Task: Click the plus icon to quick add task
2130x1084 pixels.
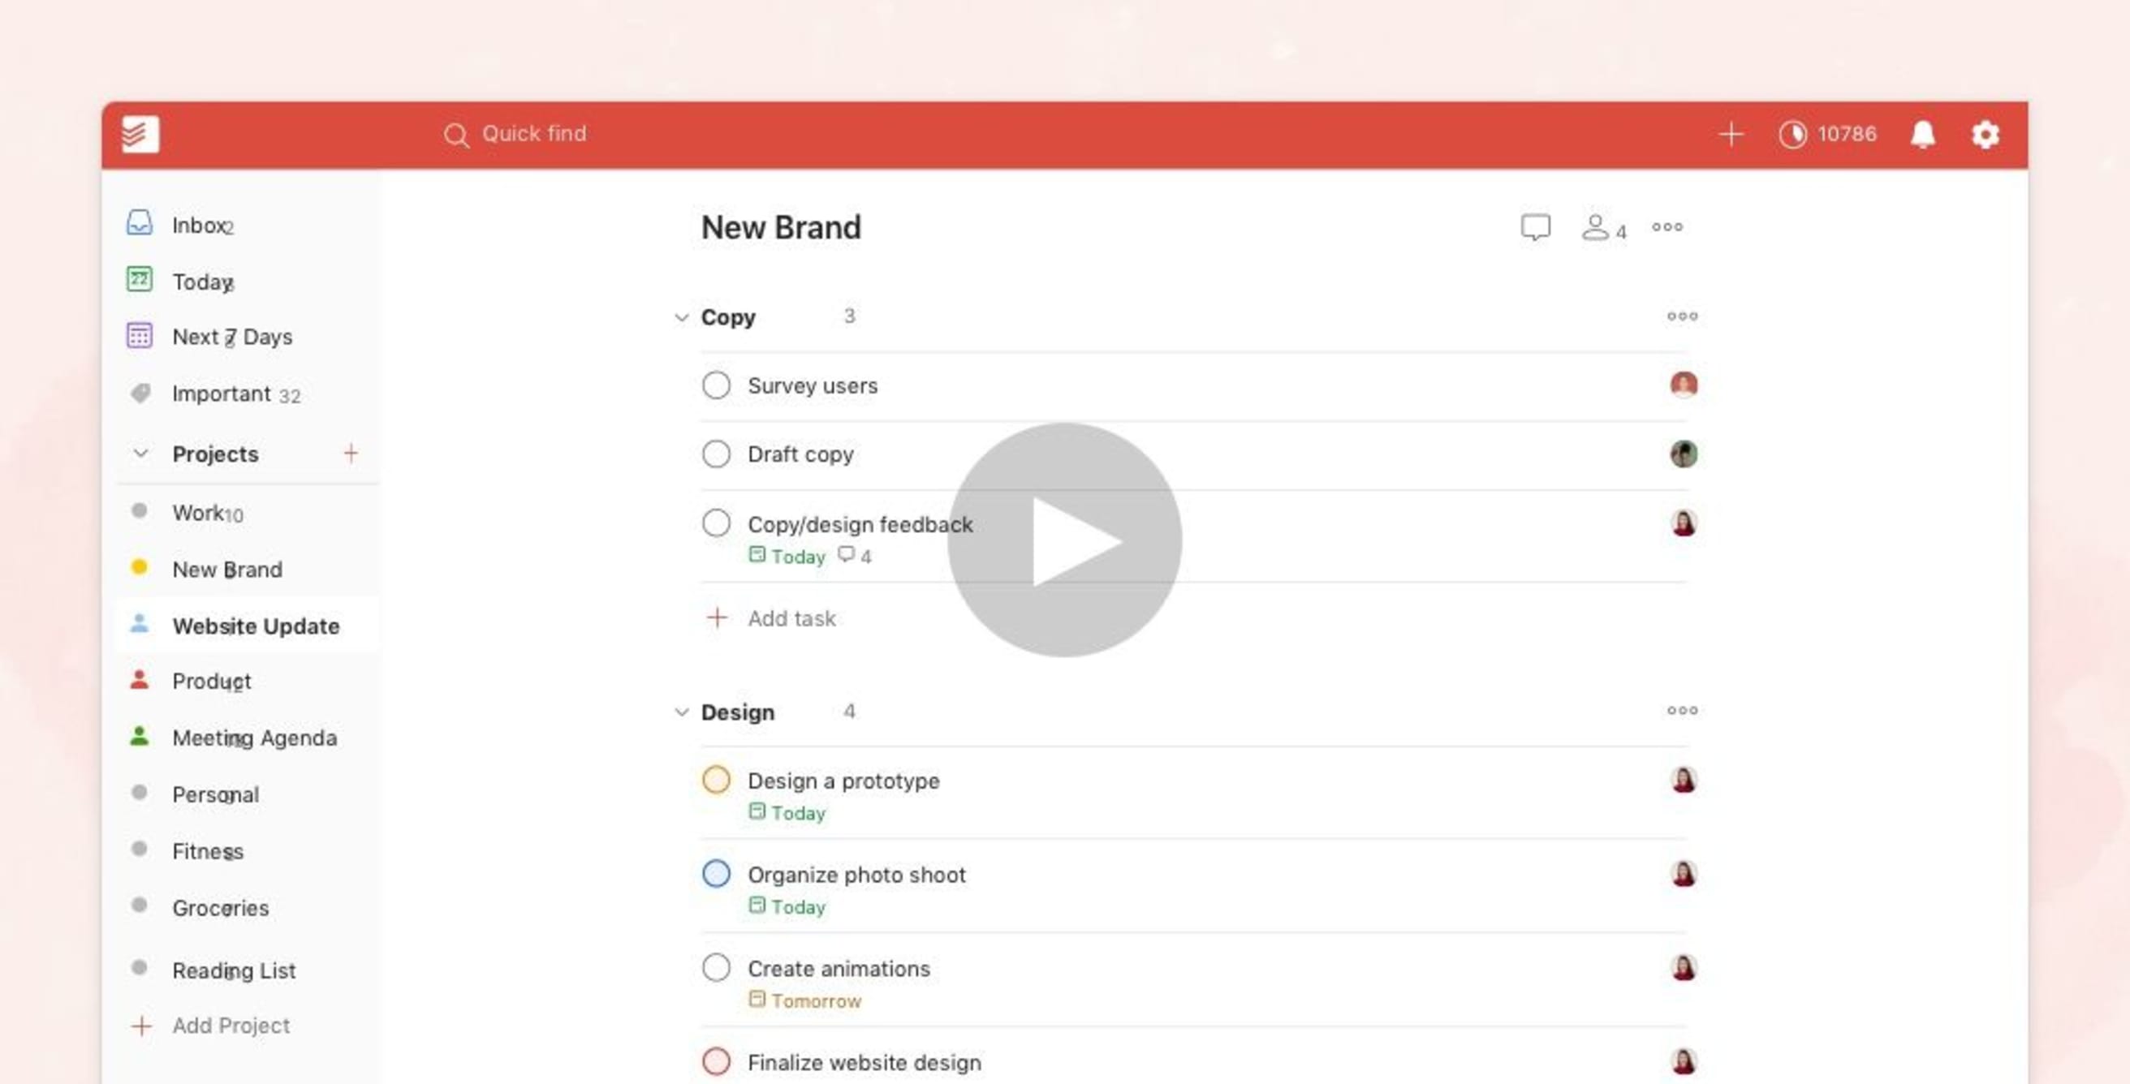Action: [x=1731, y=134]
